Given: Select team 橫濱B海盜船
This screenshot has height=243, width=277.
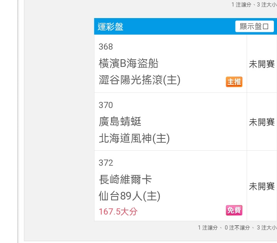Looking at the screenshot, I should pyautogui.click(x=128, y=63).
